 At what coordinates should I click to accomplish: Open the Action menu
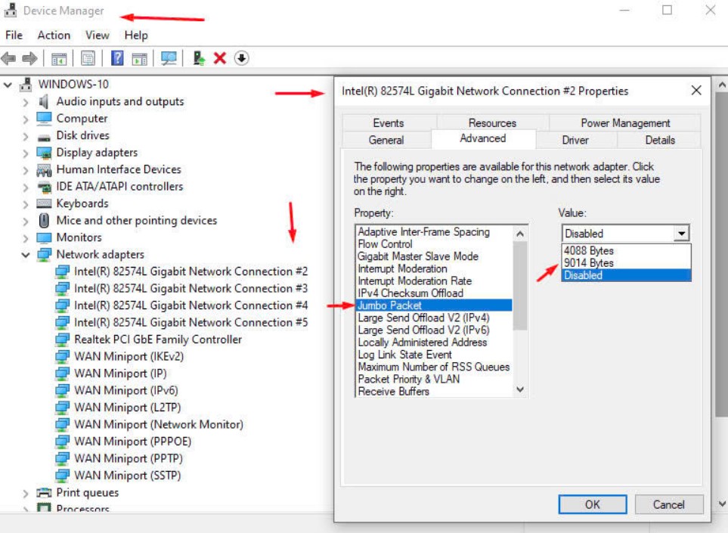pos(54,36)
